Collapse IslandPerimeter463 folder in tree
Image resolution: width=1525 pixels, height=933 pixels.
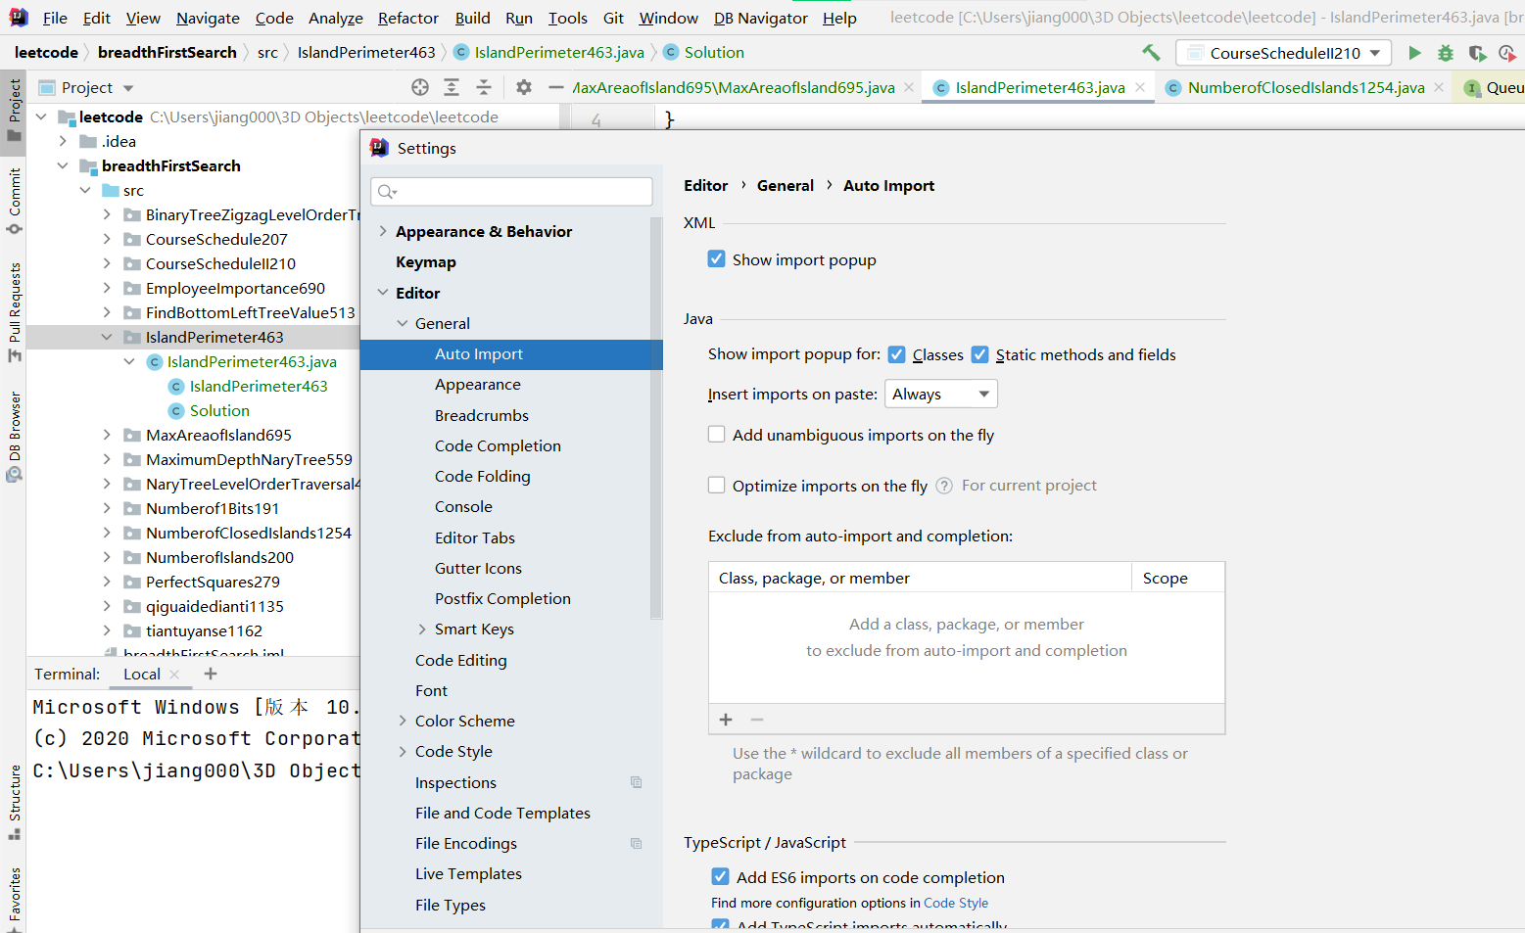(107, 337)
